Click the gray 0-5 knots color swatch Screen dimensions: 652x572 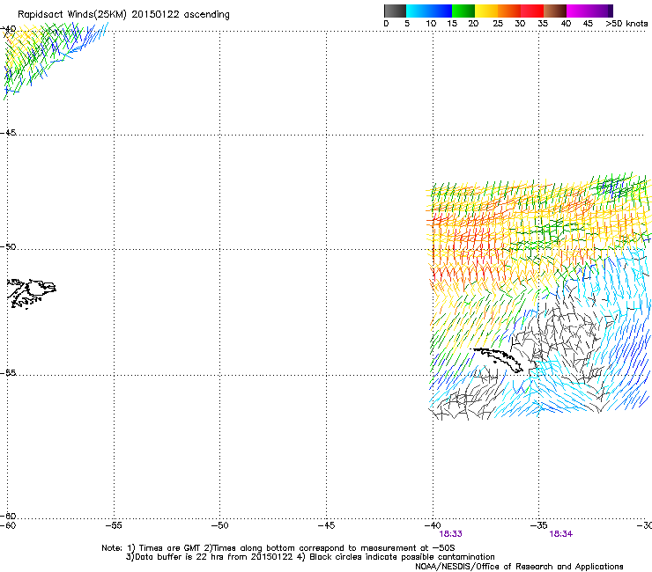(395, 11)
